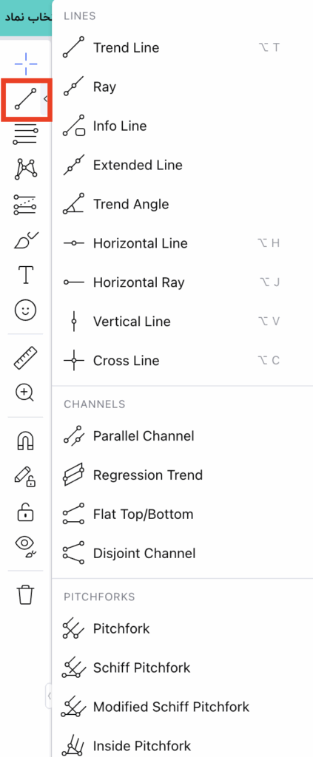
Task: Open the emoji icons tool
Action: [25, 310]
